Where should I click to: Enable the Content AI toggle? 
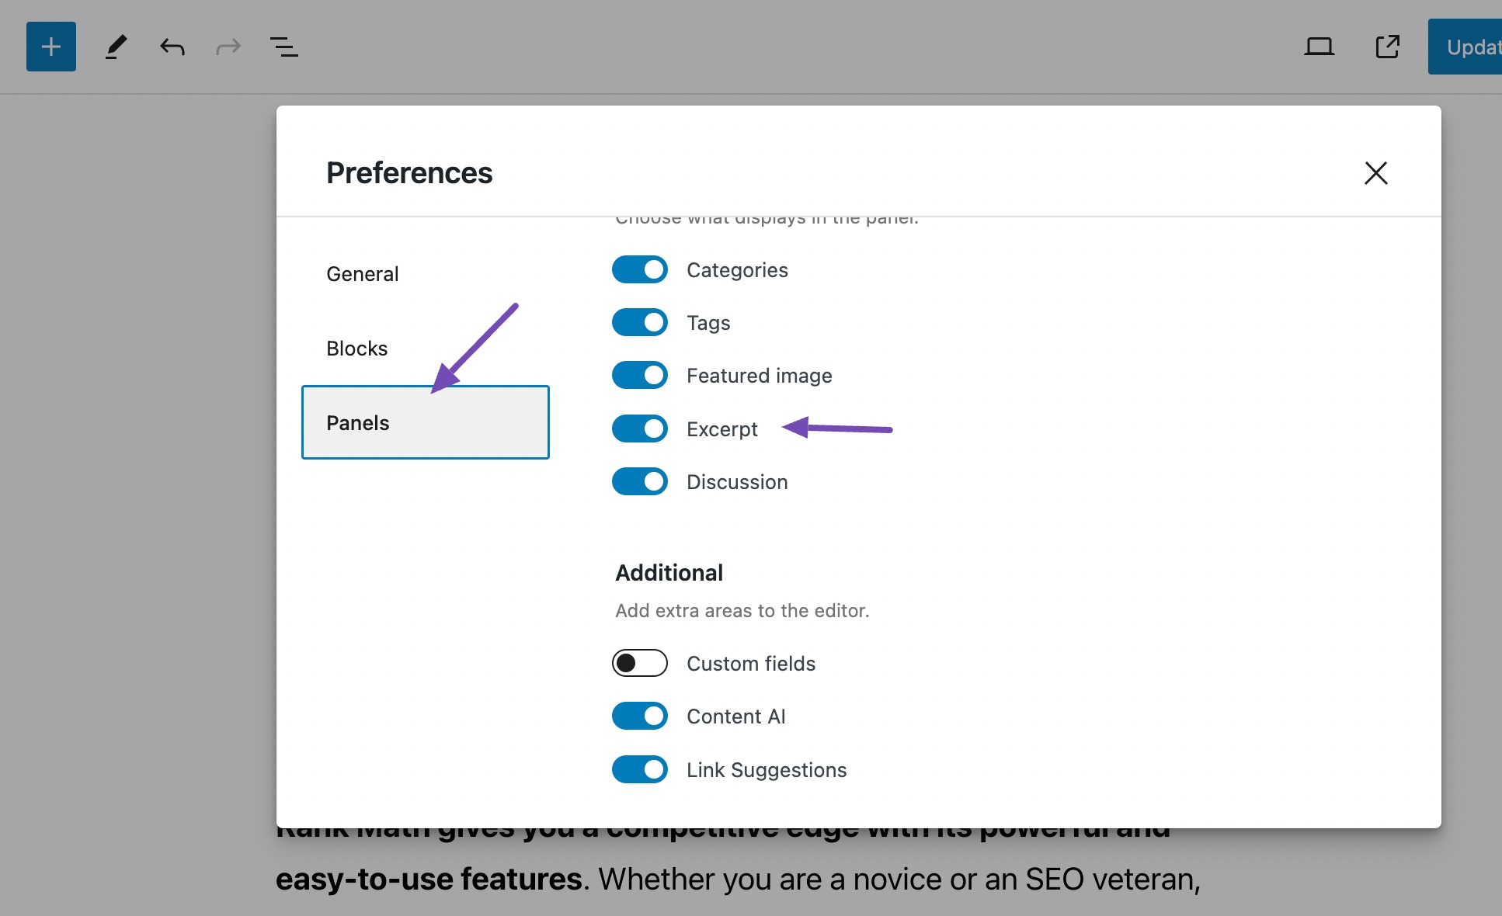click(639, 716)
